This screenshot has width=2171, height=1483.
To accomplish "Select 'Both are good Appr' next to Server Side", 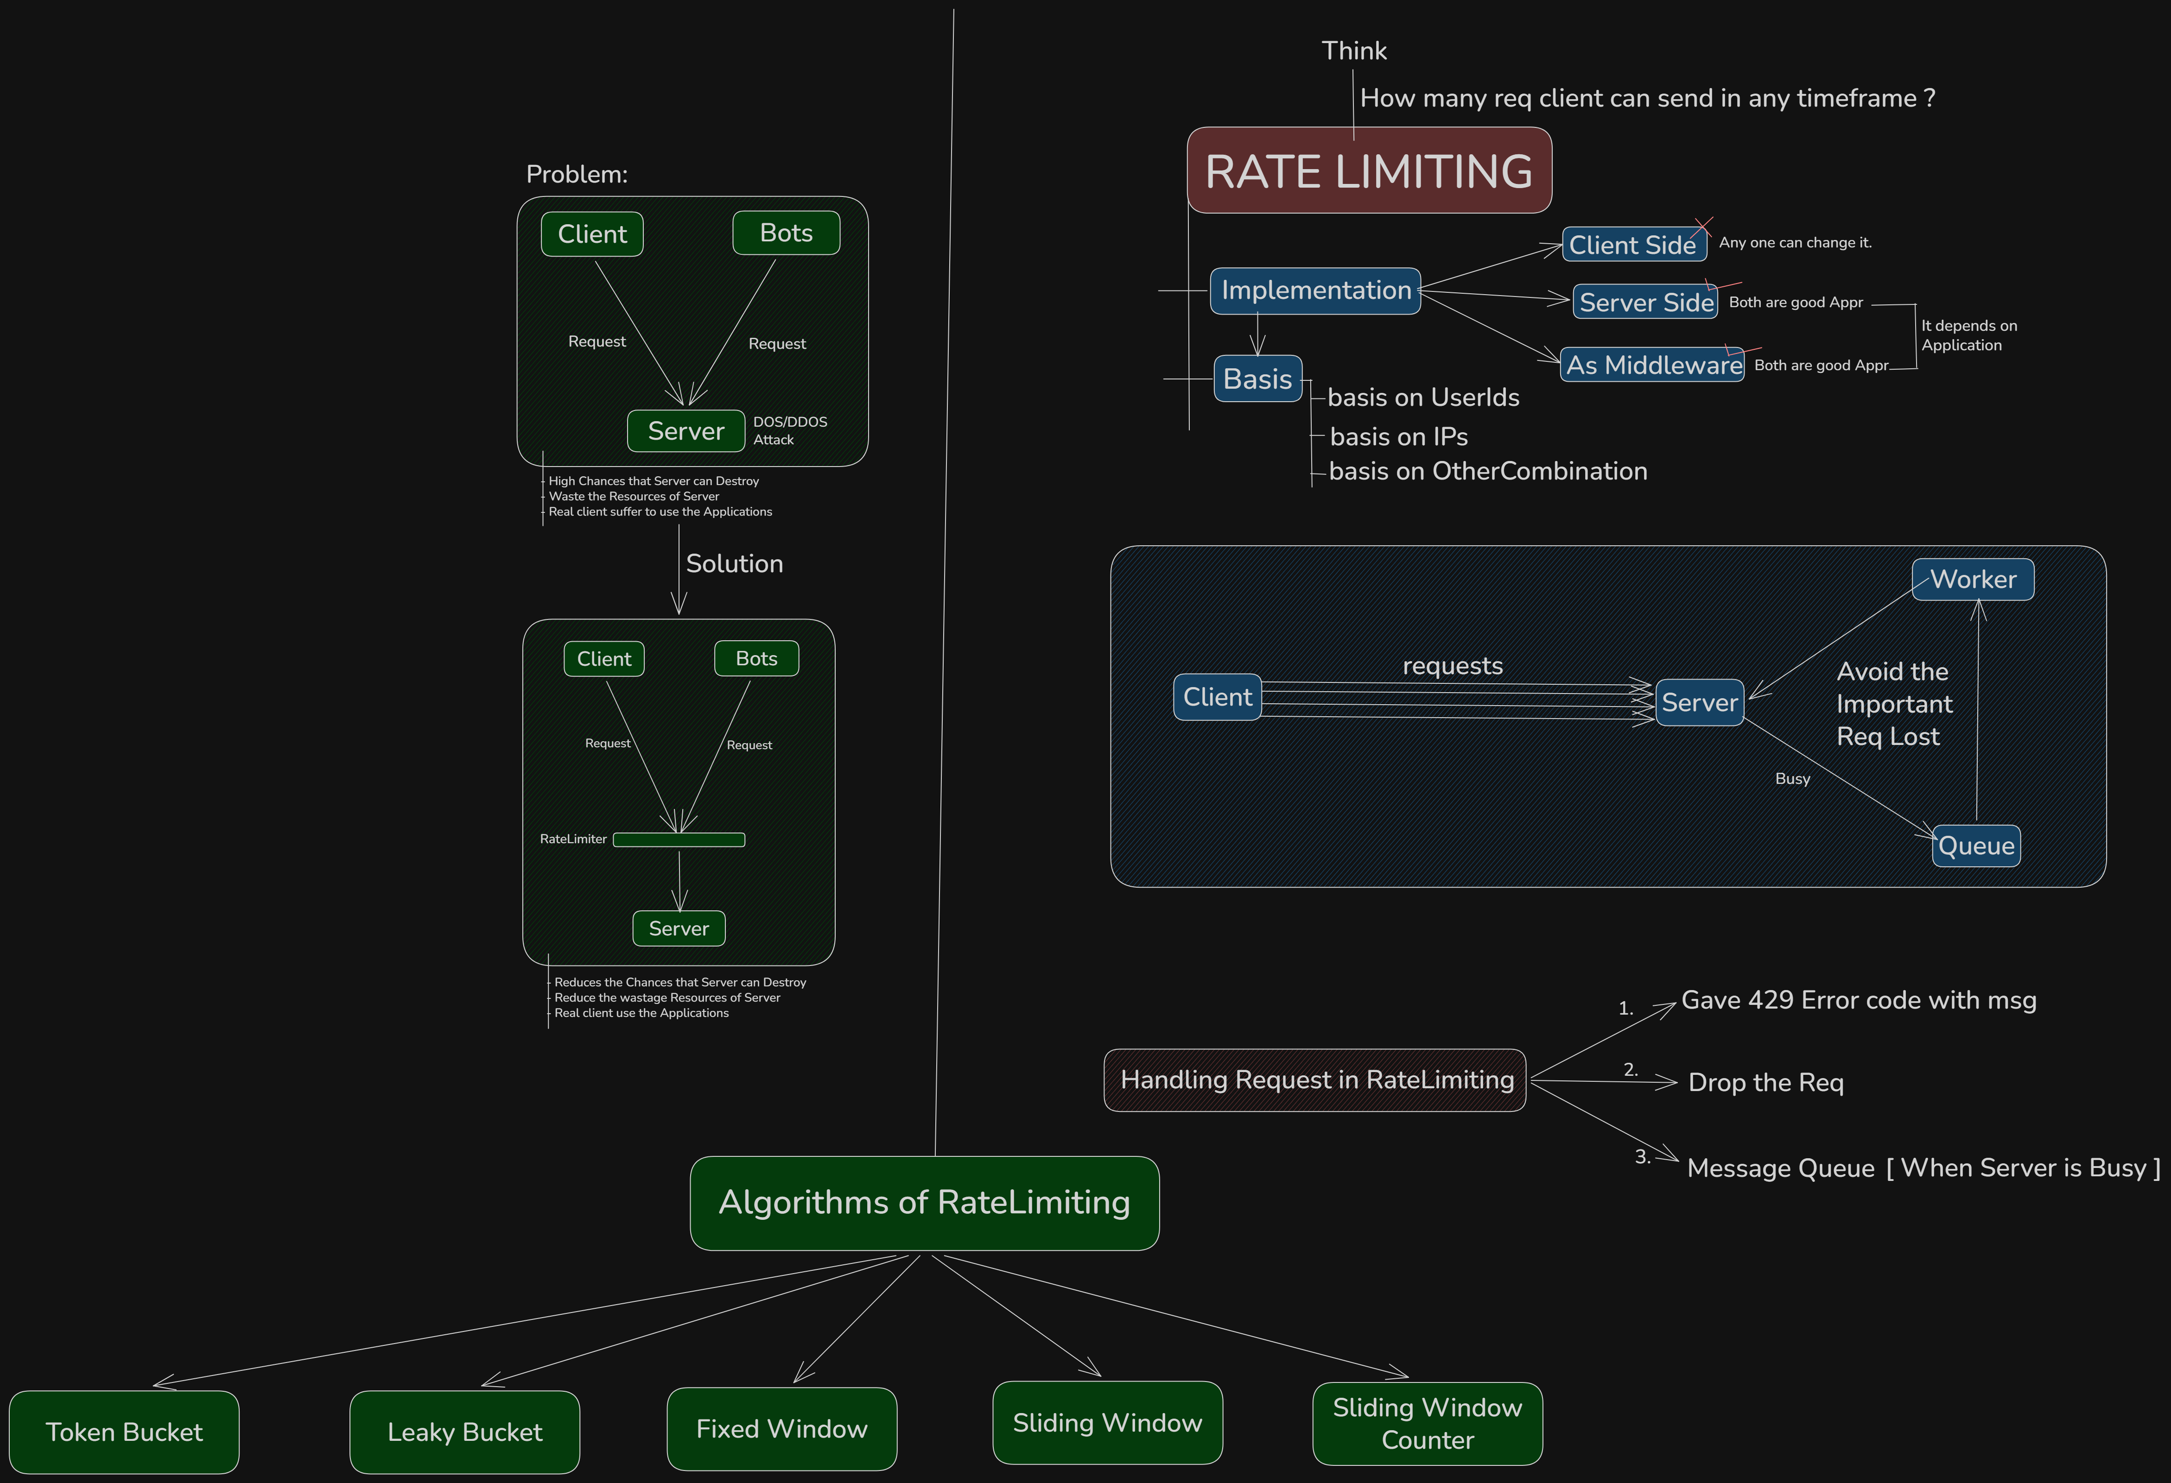I will click(1796, 303).
